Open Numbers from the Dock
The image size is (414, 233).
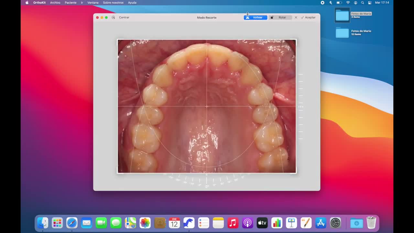point(277,223)
